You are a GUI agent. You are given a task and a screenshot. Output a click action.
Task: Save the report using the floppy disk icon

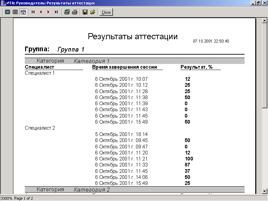[x=85, y=12]
